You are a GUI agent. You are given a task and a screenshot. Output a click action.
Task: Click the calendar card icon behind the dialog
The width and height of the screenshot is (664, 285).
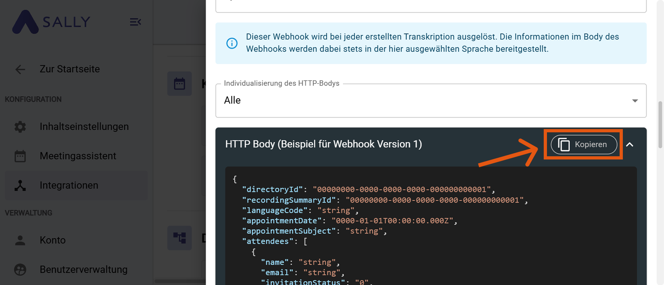click(179, 84)
